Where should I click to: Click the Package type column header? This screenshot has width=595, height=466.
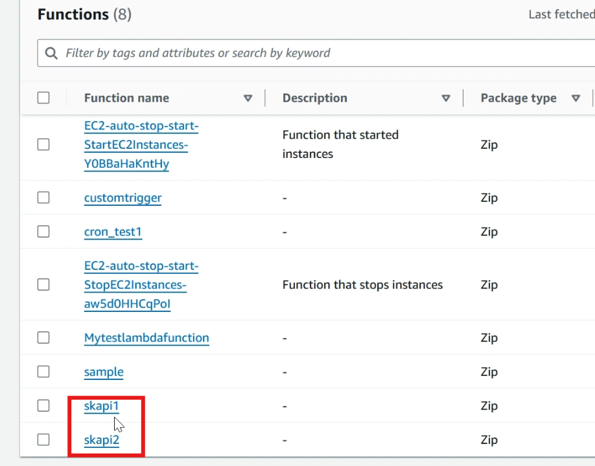tap(519, 98)
